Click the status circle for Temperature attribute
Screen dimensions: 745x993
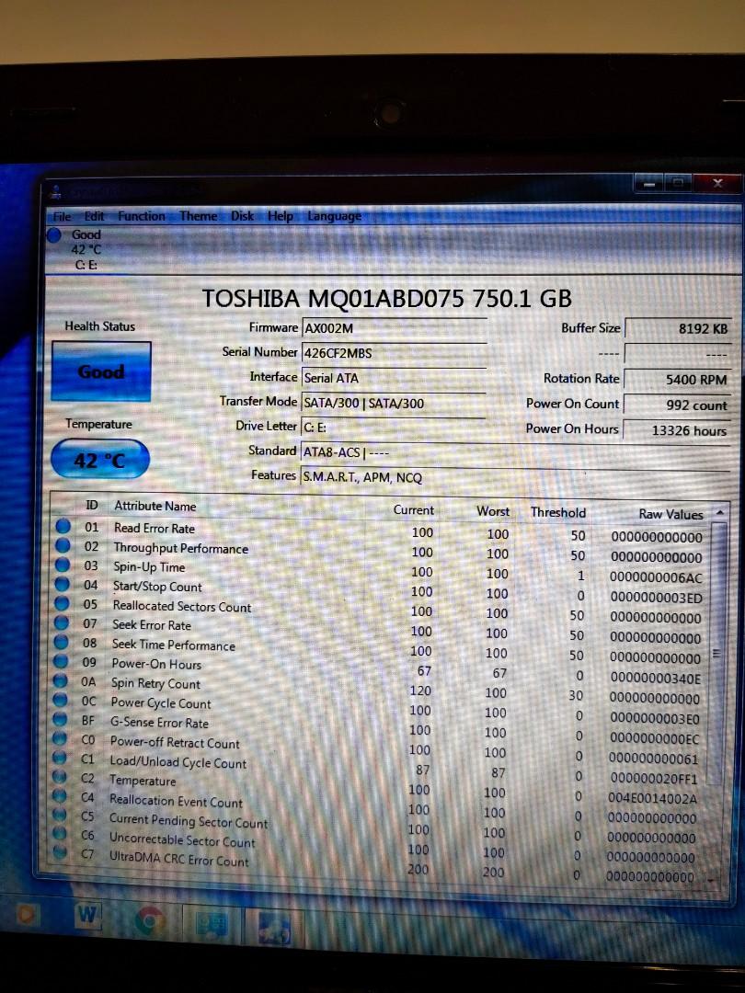click(60, 776)
